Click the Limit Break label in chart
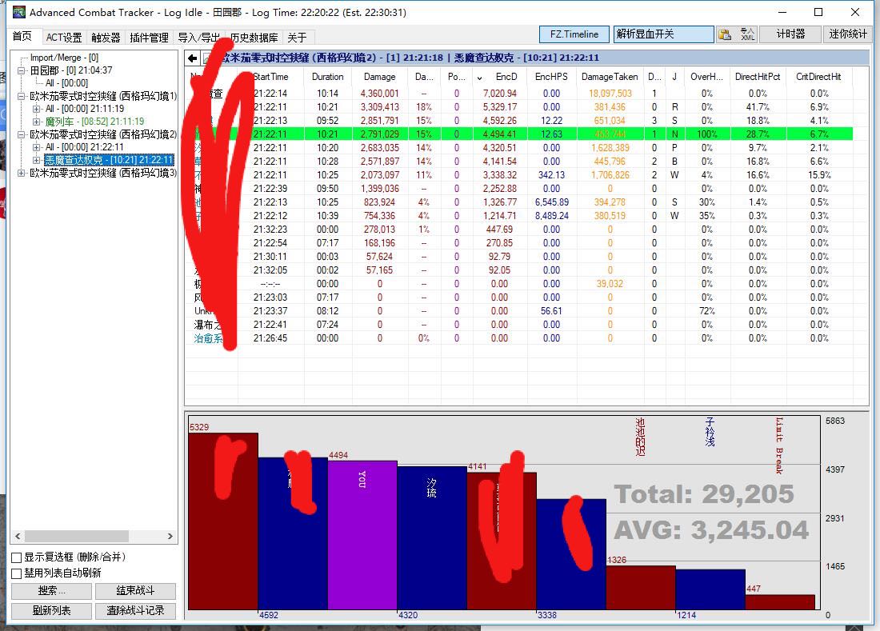This screenshot has width=880, height=631. [x=779, y=446]
